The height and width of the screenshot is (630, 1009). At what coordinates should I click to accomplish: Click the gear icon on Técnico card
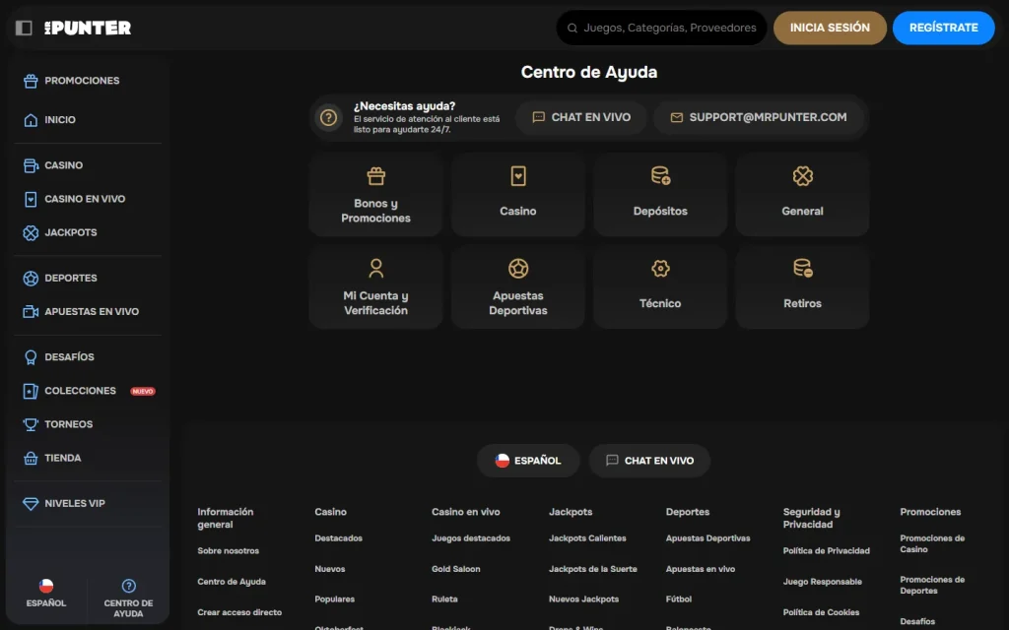point(660,268)
